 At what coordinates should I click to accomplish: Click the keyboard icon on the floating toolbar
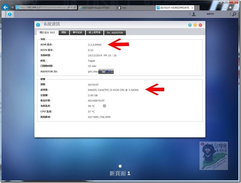[103, 71]
